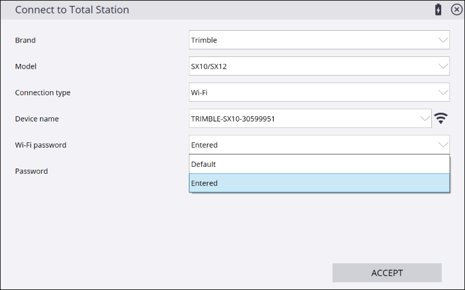Click the Trimble brand field text

204,40
